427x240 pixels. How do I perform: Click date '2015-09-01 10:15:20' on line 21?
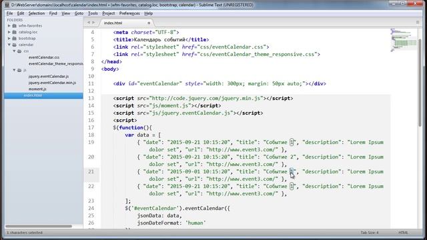[199, 172]
